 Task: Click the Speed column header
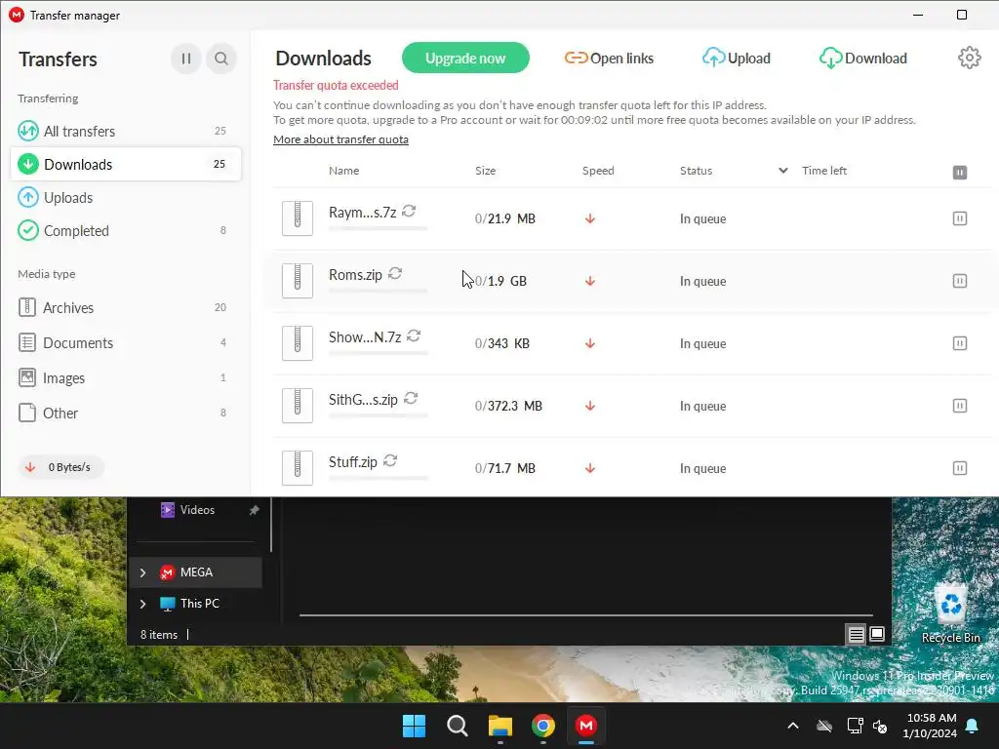click(598, 171)
